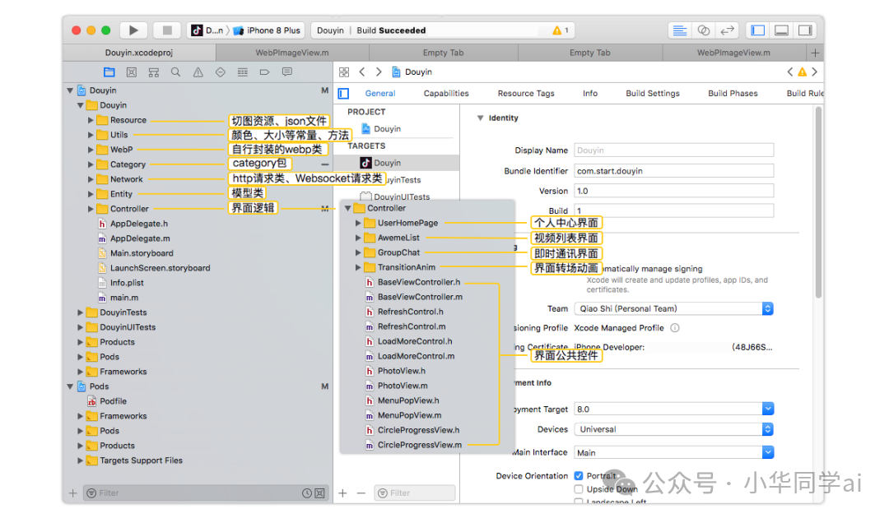Click the Bundle Identifier text field
Image resolution: width=889 pixels, height=518 pixels.
673,171
